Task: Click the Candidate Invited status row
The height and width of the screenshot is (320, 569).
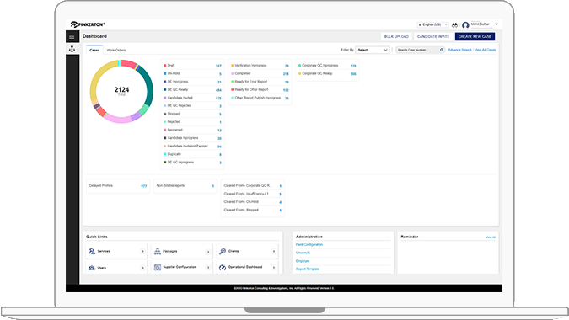Action: [193, 98]
